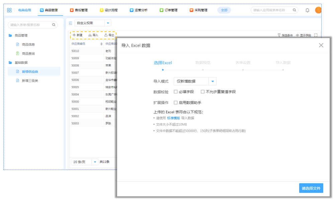
Task: Check the 不允许重复值字段 option
Action: tap(202, 91)
